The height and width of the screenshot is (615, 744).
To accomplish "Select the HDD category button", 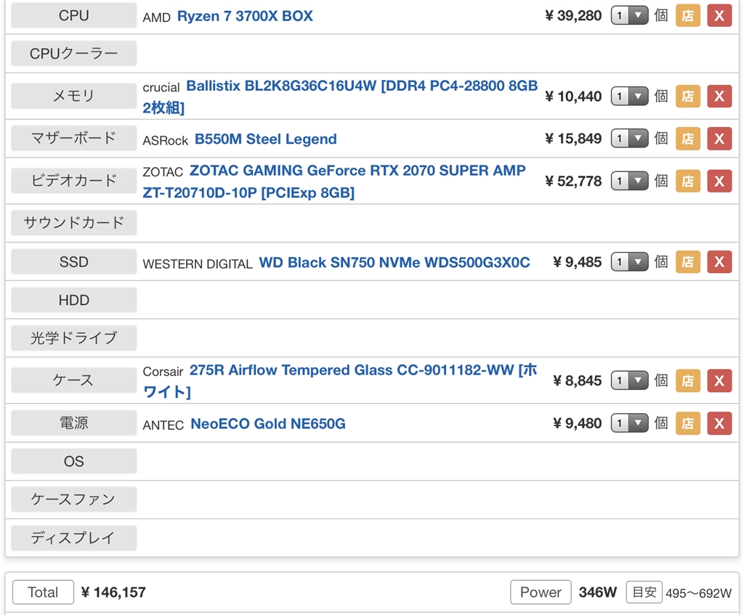I will 73,300.
